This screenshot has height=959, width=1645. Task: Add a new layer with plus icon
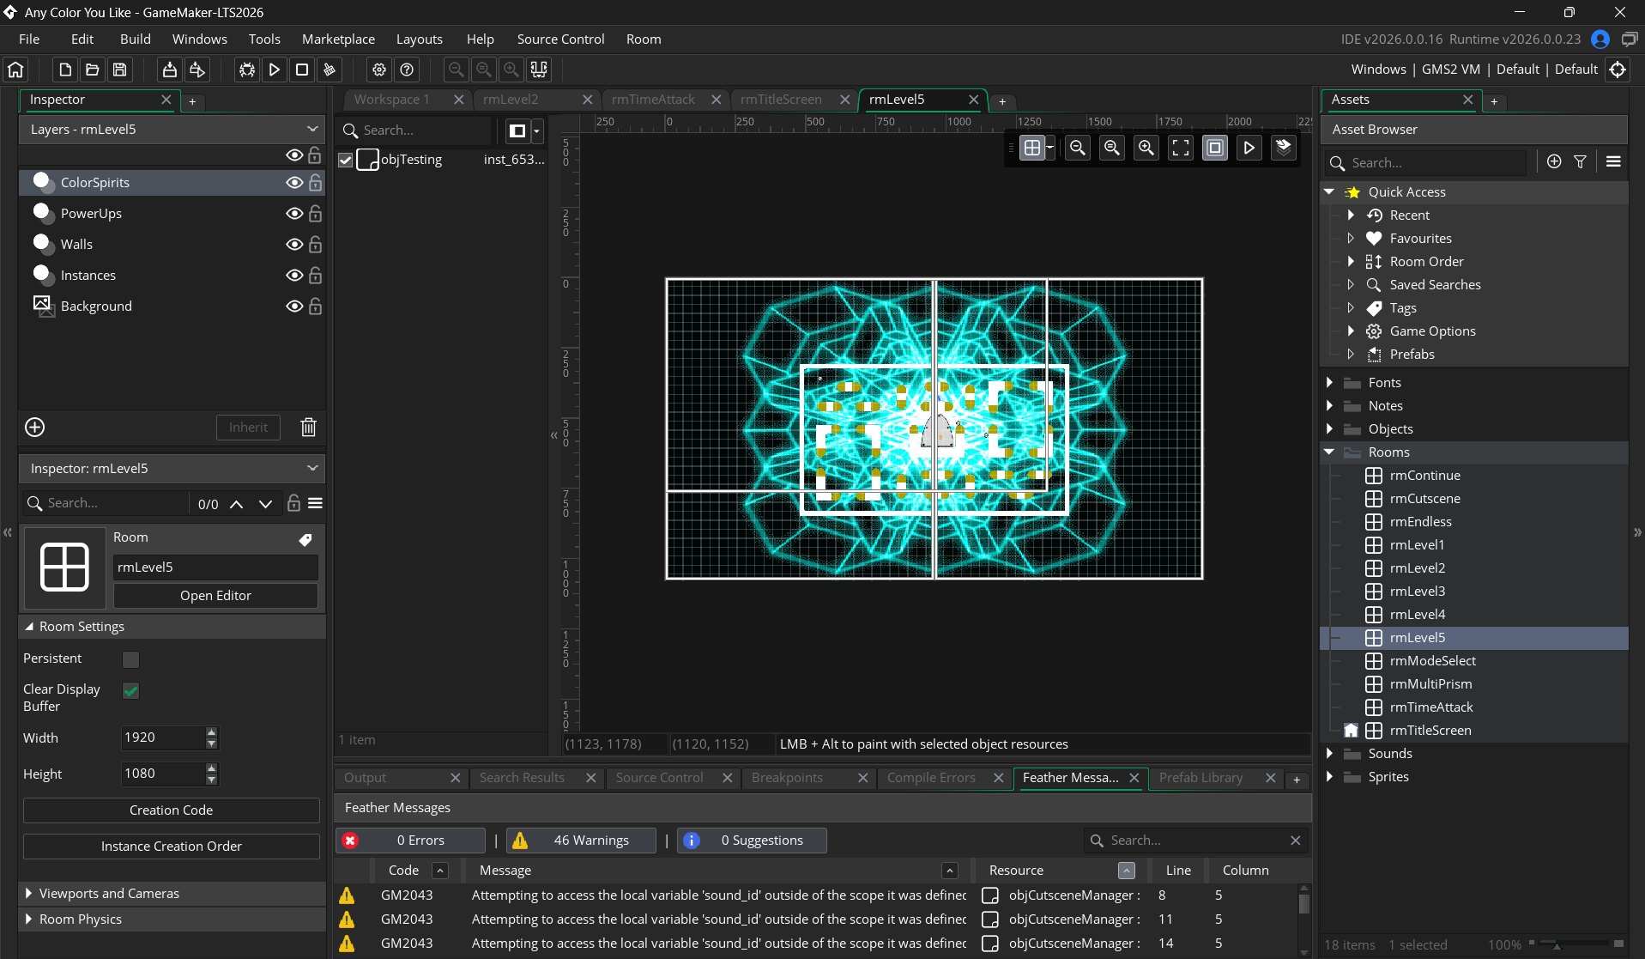coord(35,427)
